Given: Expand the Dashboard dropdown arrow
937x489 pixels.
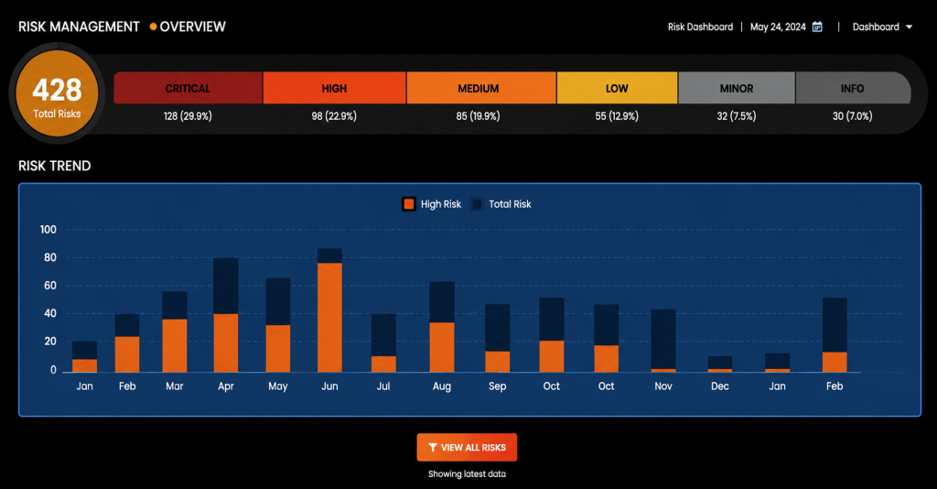Looking at the screenshot, I should [909, 27].
